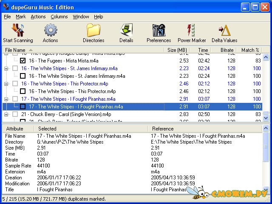272x204 pixels.
Task: Click details panel scroll up arrow
Action: [266, 128]
